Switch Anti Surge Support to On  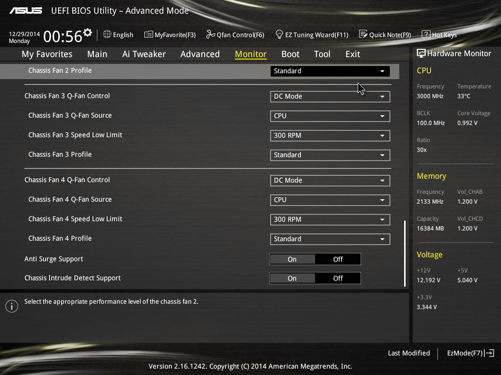(292, 259)
